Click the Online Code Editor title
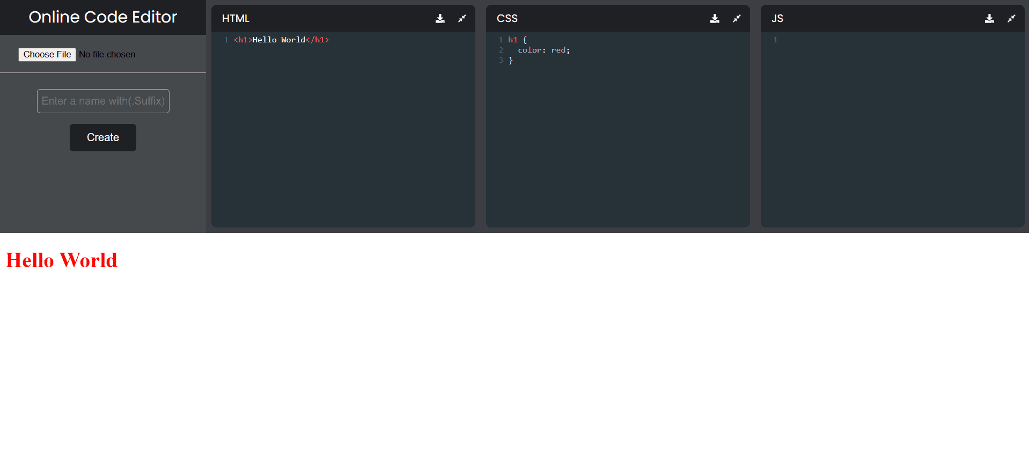 (103, 17)
